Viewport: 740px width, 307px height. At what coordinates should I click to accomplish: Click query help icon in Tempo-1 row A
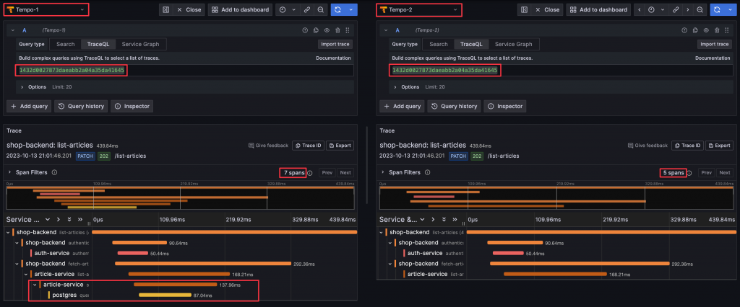click(306, 30)
